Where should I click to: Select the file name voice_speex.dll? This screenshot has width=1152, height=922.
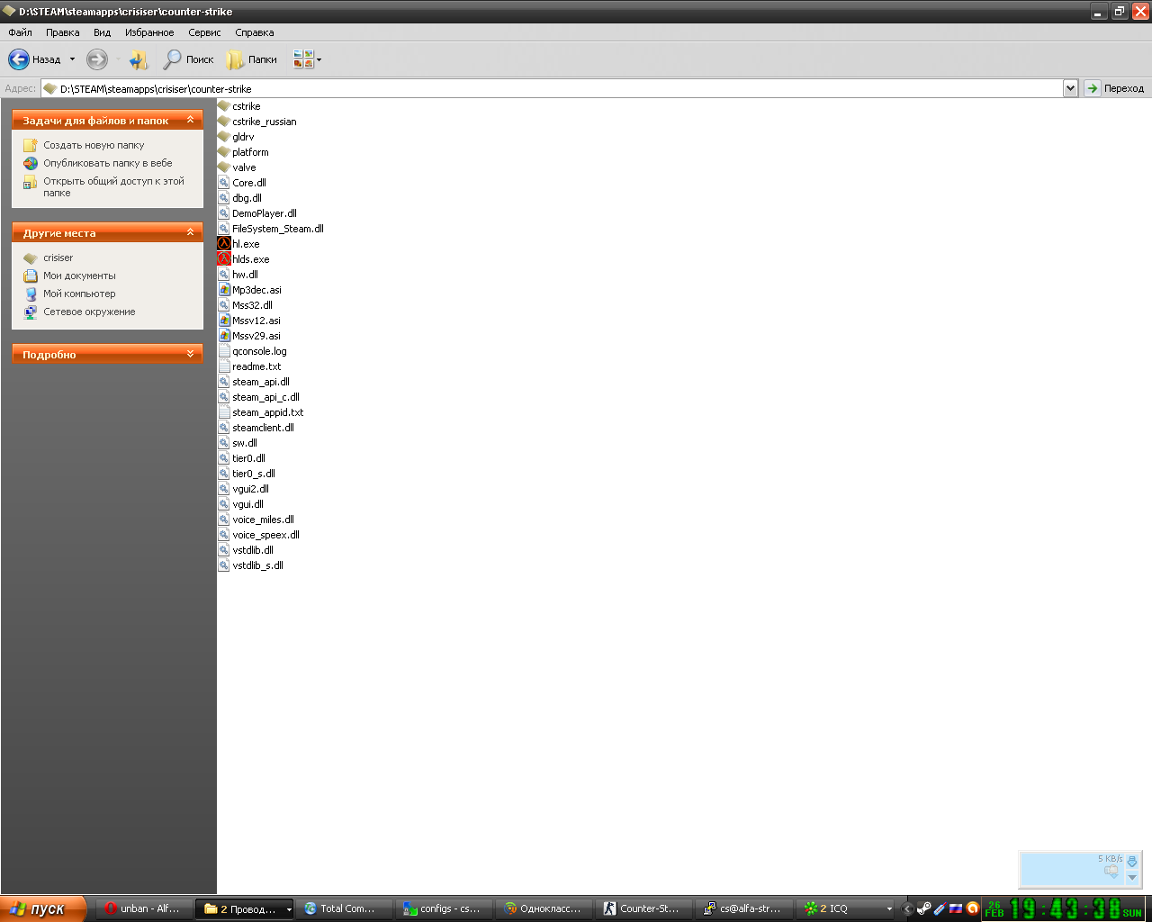pyautogui.click(x=265, y=535)
